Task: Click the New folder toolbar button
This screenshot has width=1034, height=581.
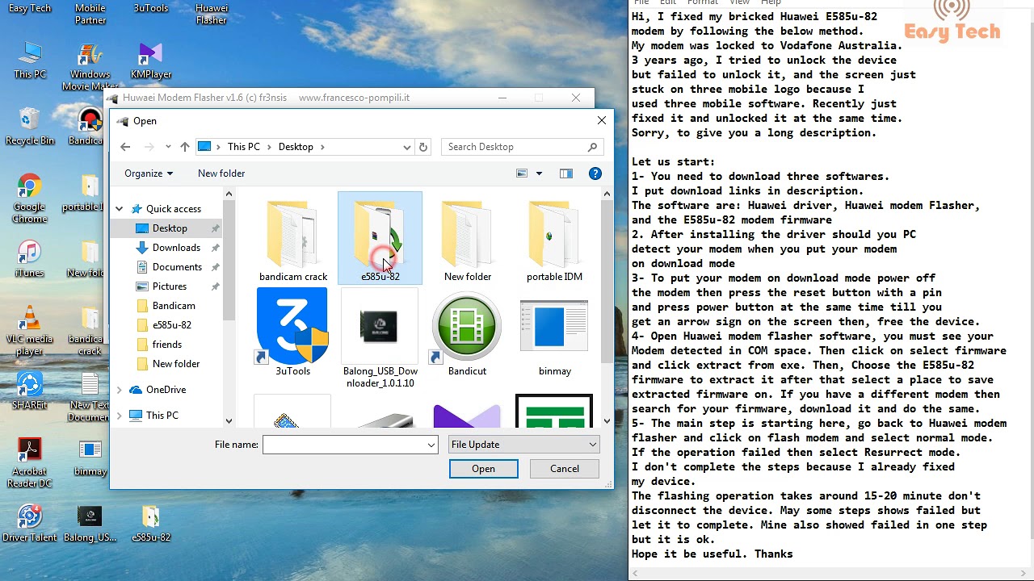Action: coord(221,173)
